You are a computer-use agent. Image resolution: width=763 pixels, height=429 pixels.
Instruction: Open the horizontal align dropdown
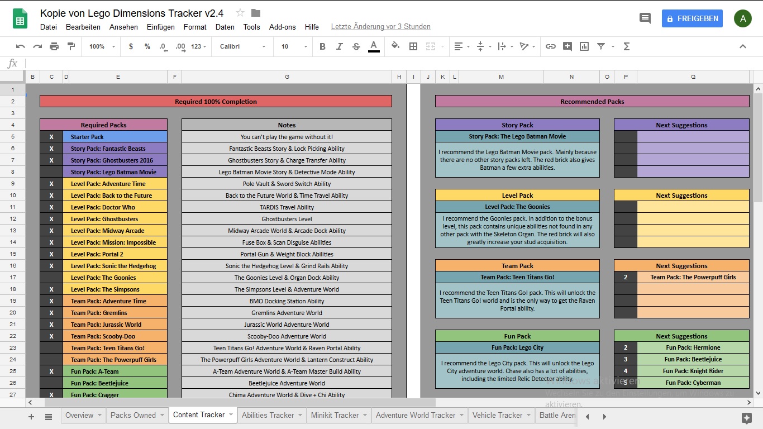coord(461,46)
